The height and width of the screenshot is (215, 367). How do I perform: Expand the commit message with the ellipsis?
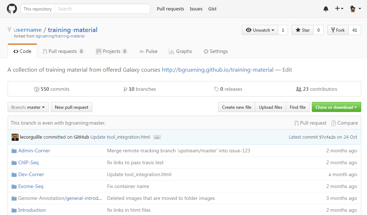(157, 137)
